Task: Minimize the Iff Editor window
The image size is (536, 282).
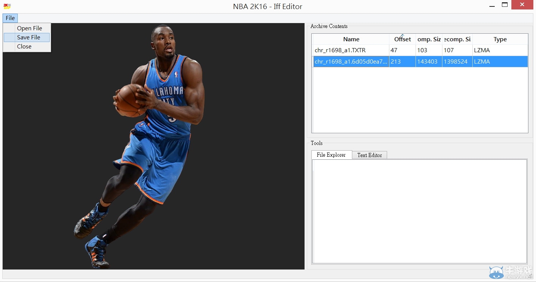Action: (x=492, y=6)
